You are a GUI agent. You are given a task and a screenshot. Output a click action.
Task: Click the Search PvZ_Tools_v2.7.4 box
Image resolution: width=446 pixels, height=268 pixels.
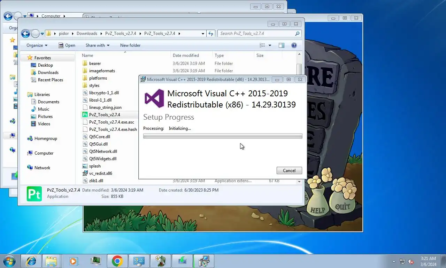click(x=260, y=33)
